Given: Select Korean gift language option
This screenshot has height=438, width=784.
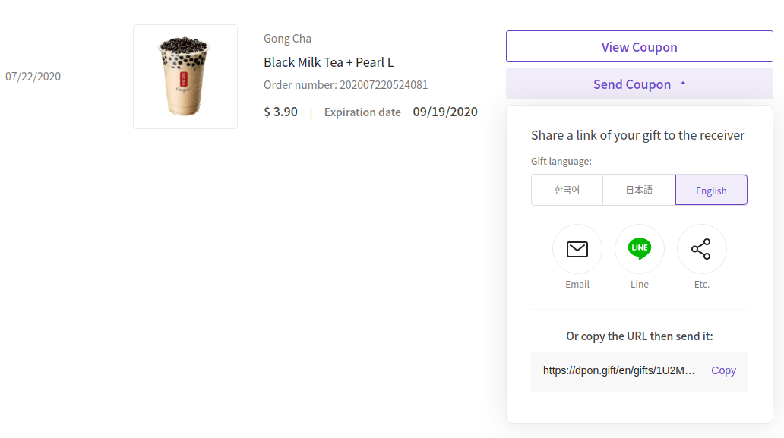Looking at the screenshot, I should (567, 190).
